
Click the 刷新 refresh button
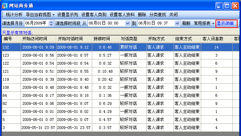(186, 23)
